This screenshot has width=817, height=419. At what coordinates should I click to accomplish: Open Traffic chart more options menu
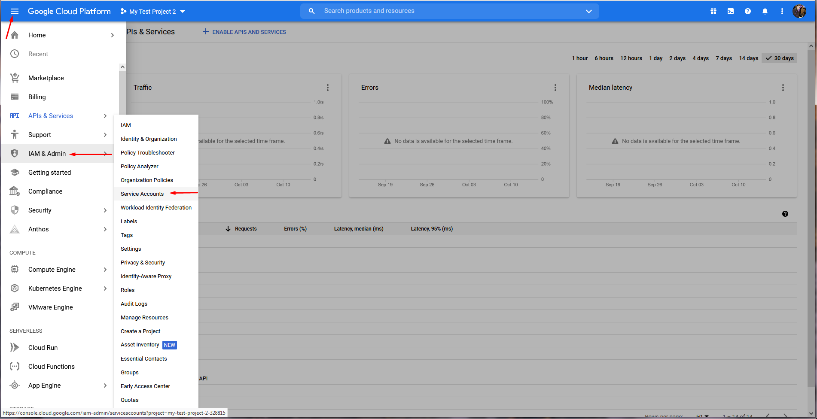328,88
